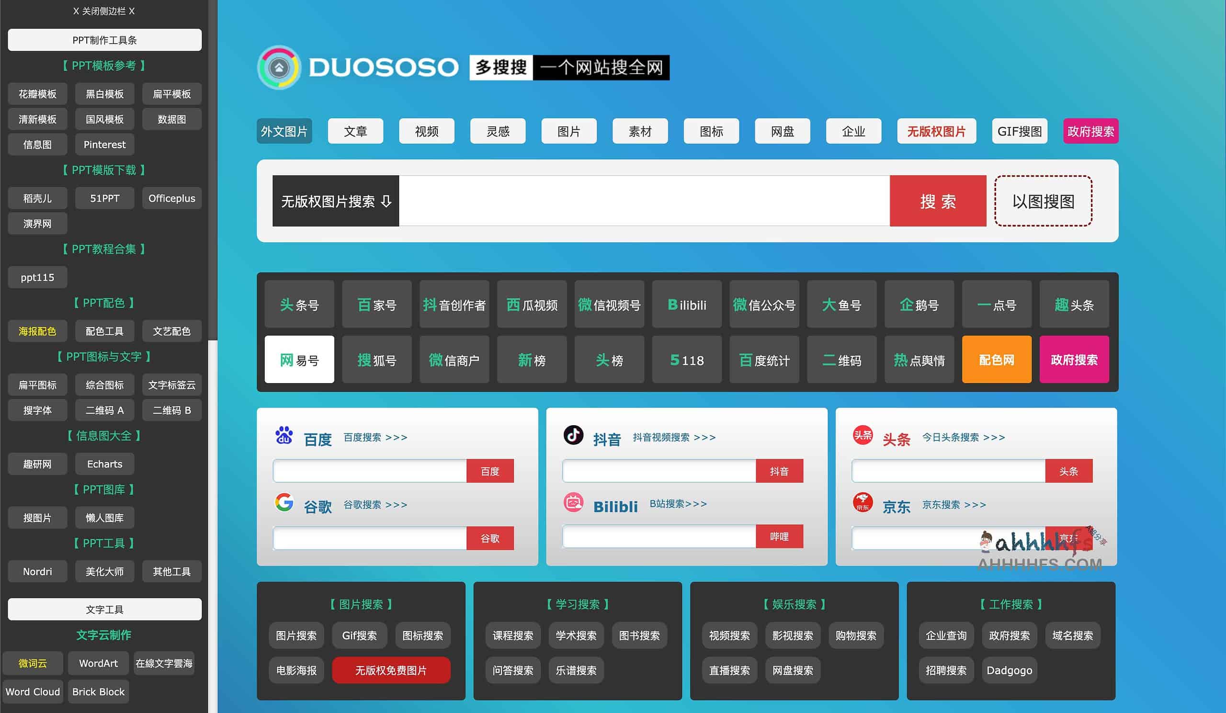Screen dimensions: 1226x713
Task: Click the Douyin (抖音) logo icon
Action: [x=573, y=435]
